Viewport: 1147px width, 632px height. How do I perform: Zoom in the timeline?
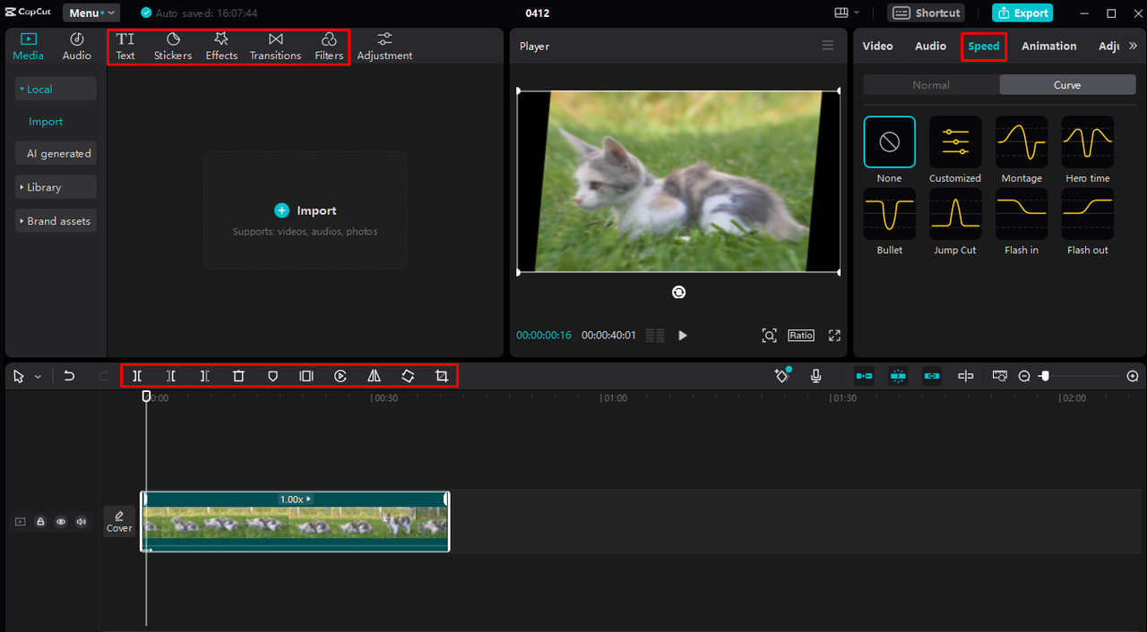coord(1133,376)
